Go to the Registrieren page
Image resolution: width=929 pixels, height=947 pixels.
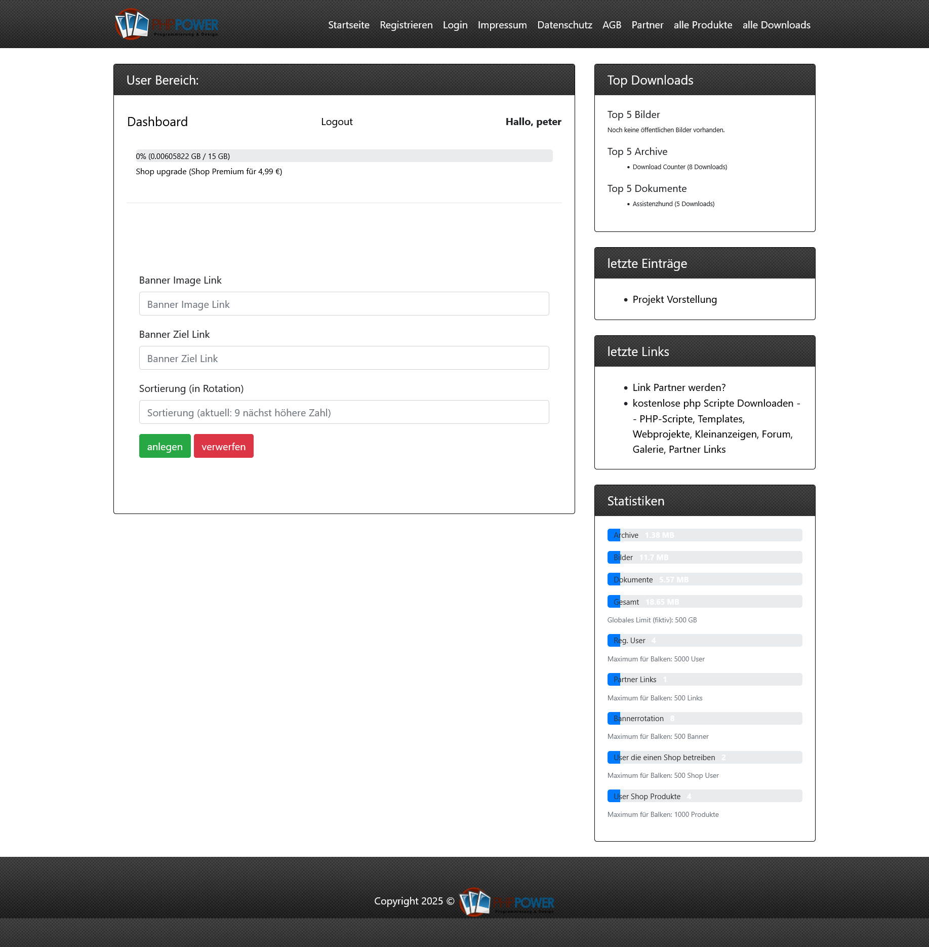pyautogui.click(x=406, y=25)
